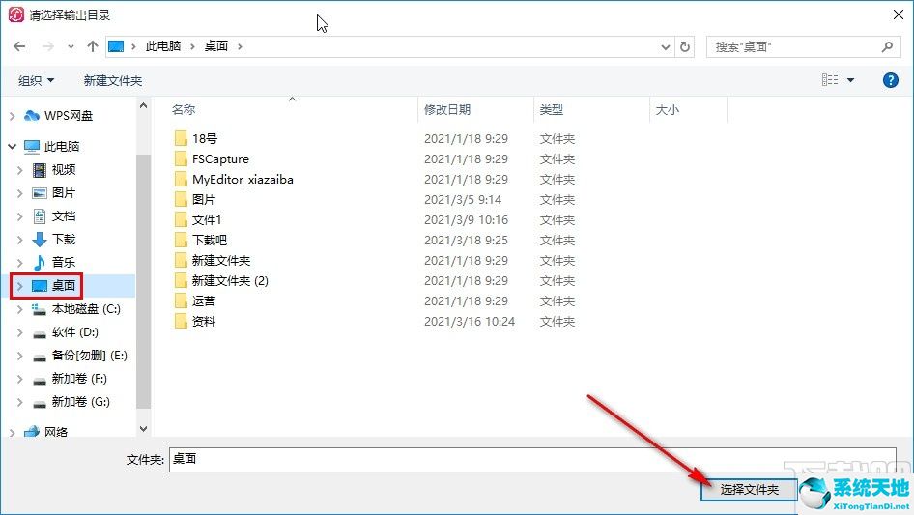The width and height of the screenshot is (914, 515).
Task: Click the sidebar scroll down arrow
Action: (x=143, y=429)
